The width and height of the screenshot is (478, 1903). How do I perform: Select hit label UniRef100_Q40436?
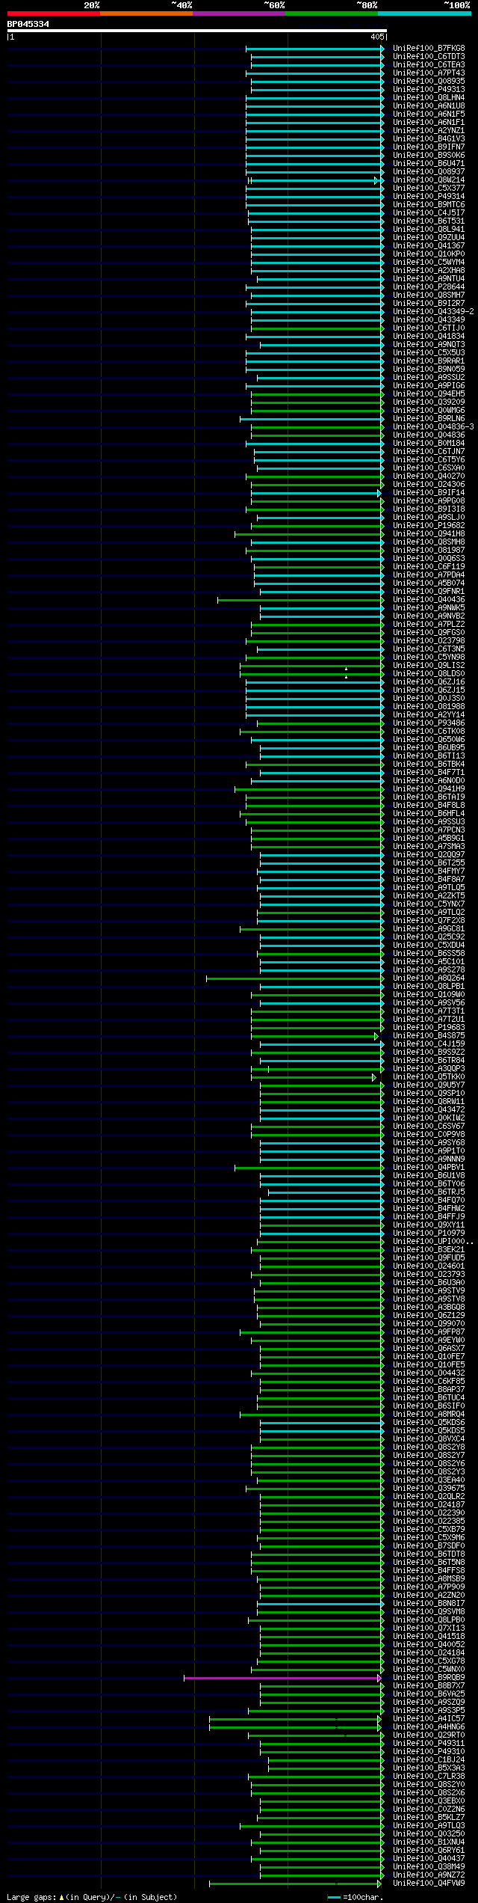[x=429, y=600]
